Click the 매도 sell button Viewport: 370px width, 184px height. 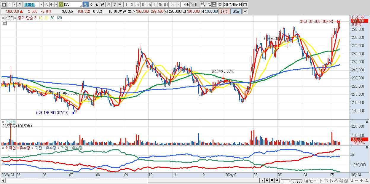[236, 11]
